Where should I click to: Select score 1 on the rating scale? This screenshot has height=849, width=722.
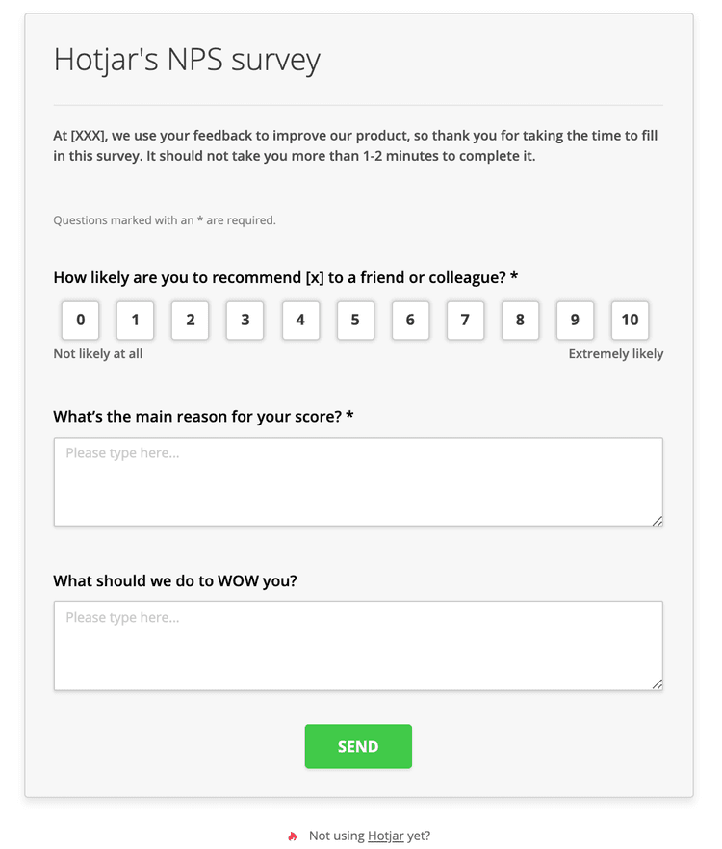click(x=136, y=320)
